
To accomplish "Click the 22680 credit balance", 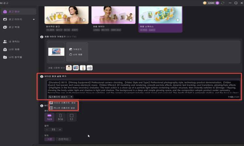I will click(211, 3).
